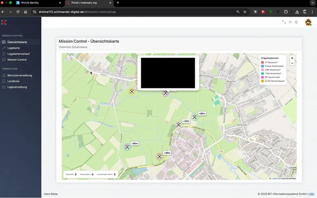Open browser downloads
The image size is (317, 198).
(x=297, y=12)
